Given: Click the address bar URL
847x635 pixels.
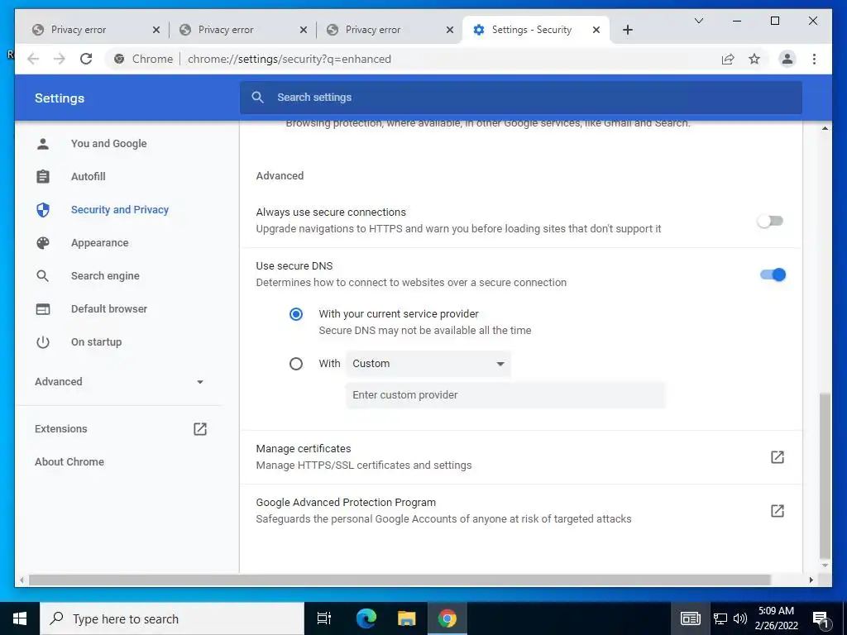Looking at the screenshot, I should point(289,59).
